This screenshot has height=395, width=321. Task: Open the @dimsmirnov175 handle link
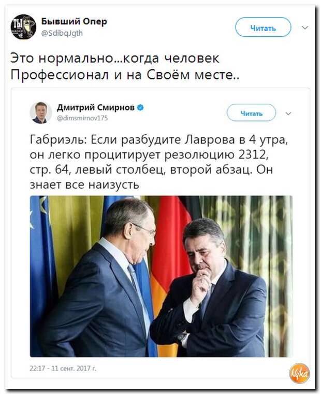[82, 118]
